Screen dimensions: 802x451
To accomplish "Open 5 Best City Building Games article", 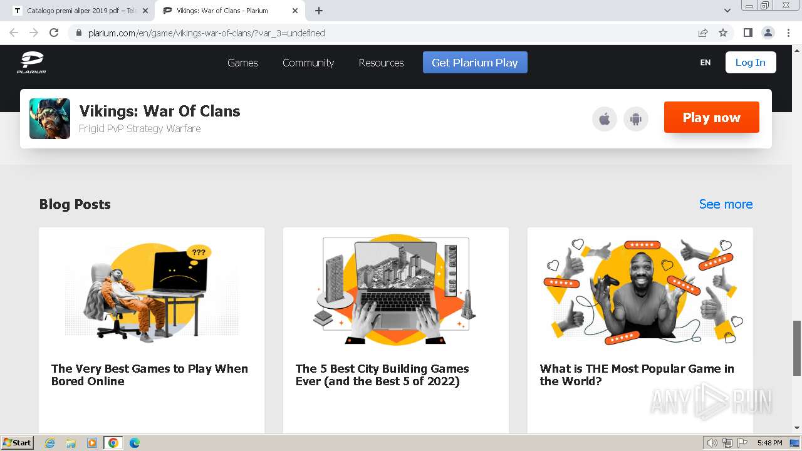I will point(382,375).
